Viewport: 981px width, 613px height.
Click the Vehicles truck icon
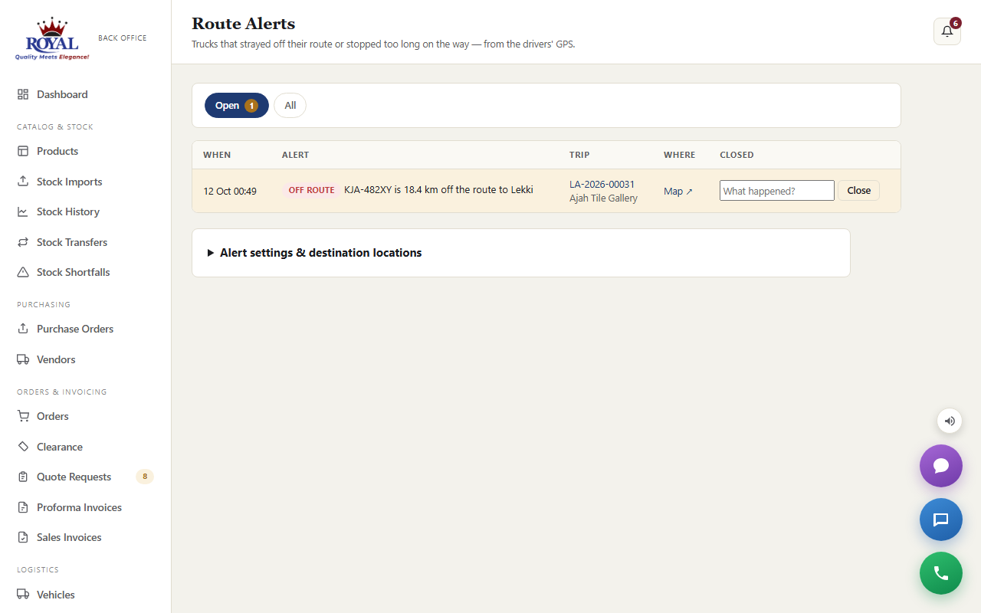[23, 595]
